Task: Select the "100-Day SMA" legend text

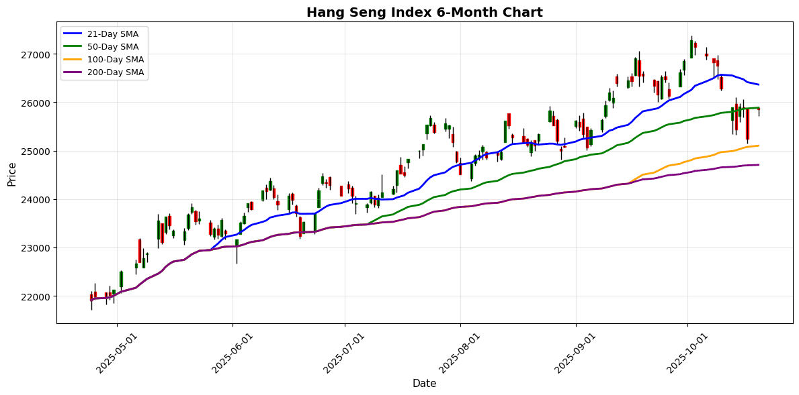Action: (x=117, y=60)
